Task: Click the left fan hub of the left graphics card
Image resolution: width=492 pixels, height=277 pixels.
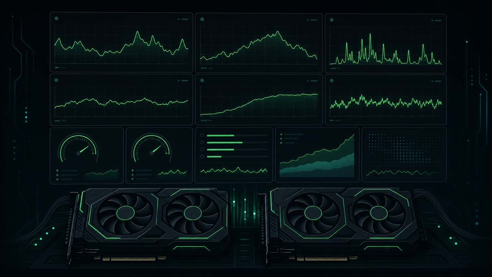Action: pos(125,212)
